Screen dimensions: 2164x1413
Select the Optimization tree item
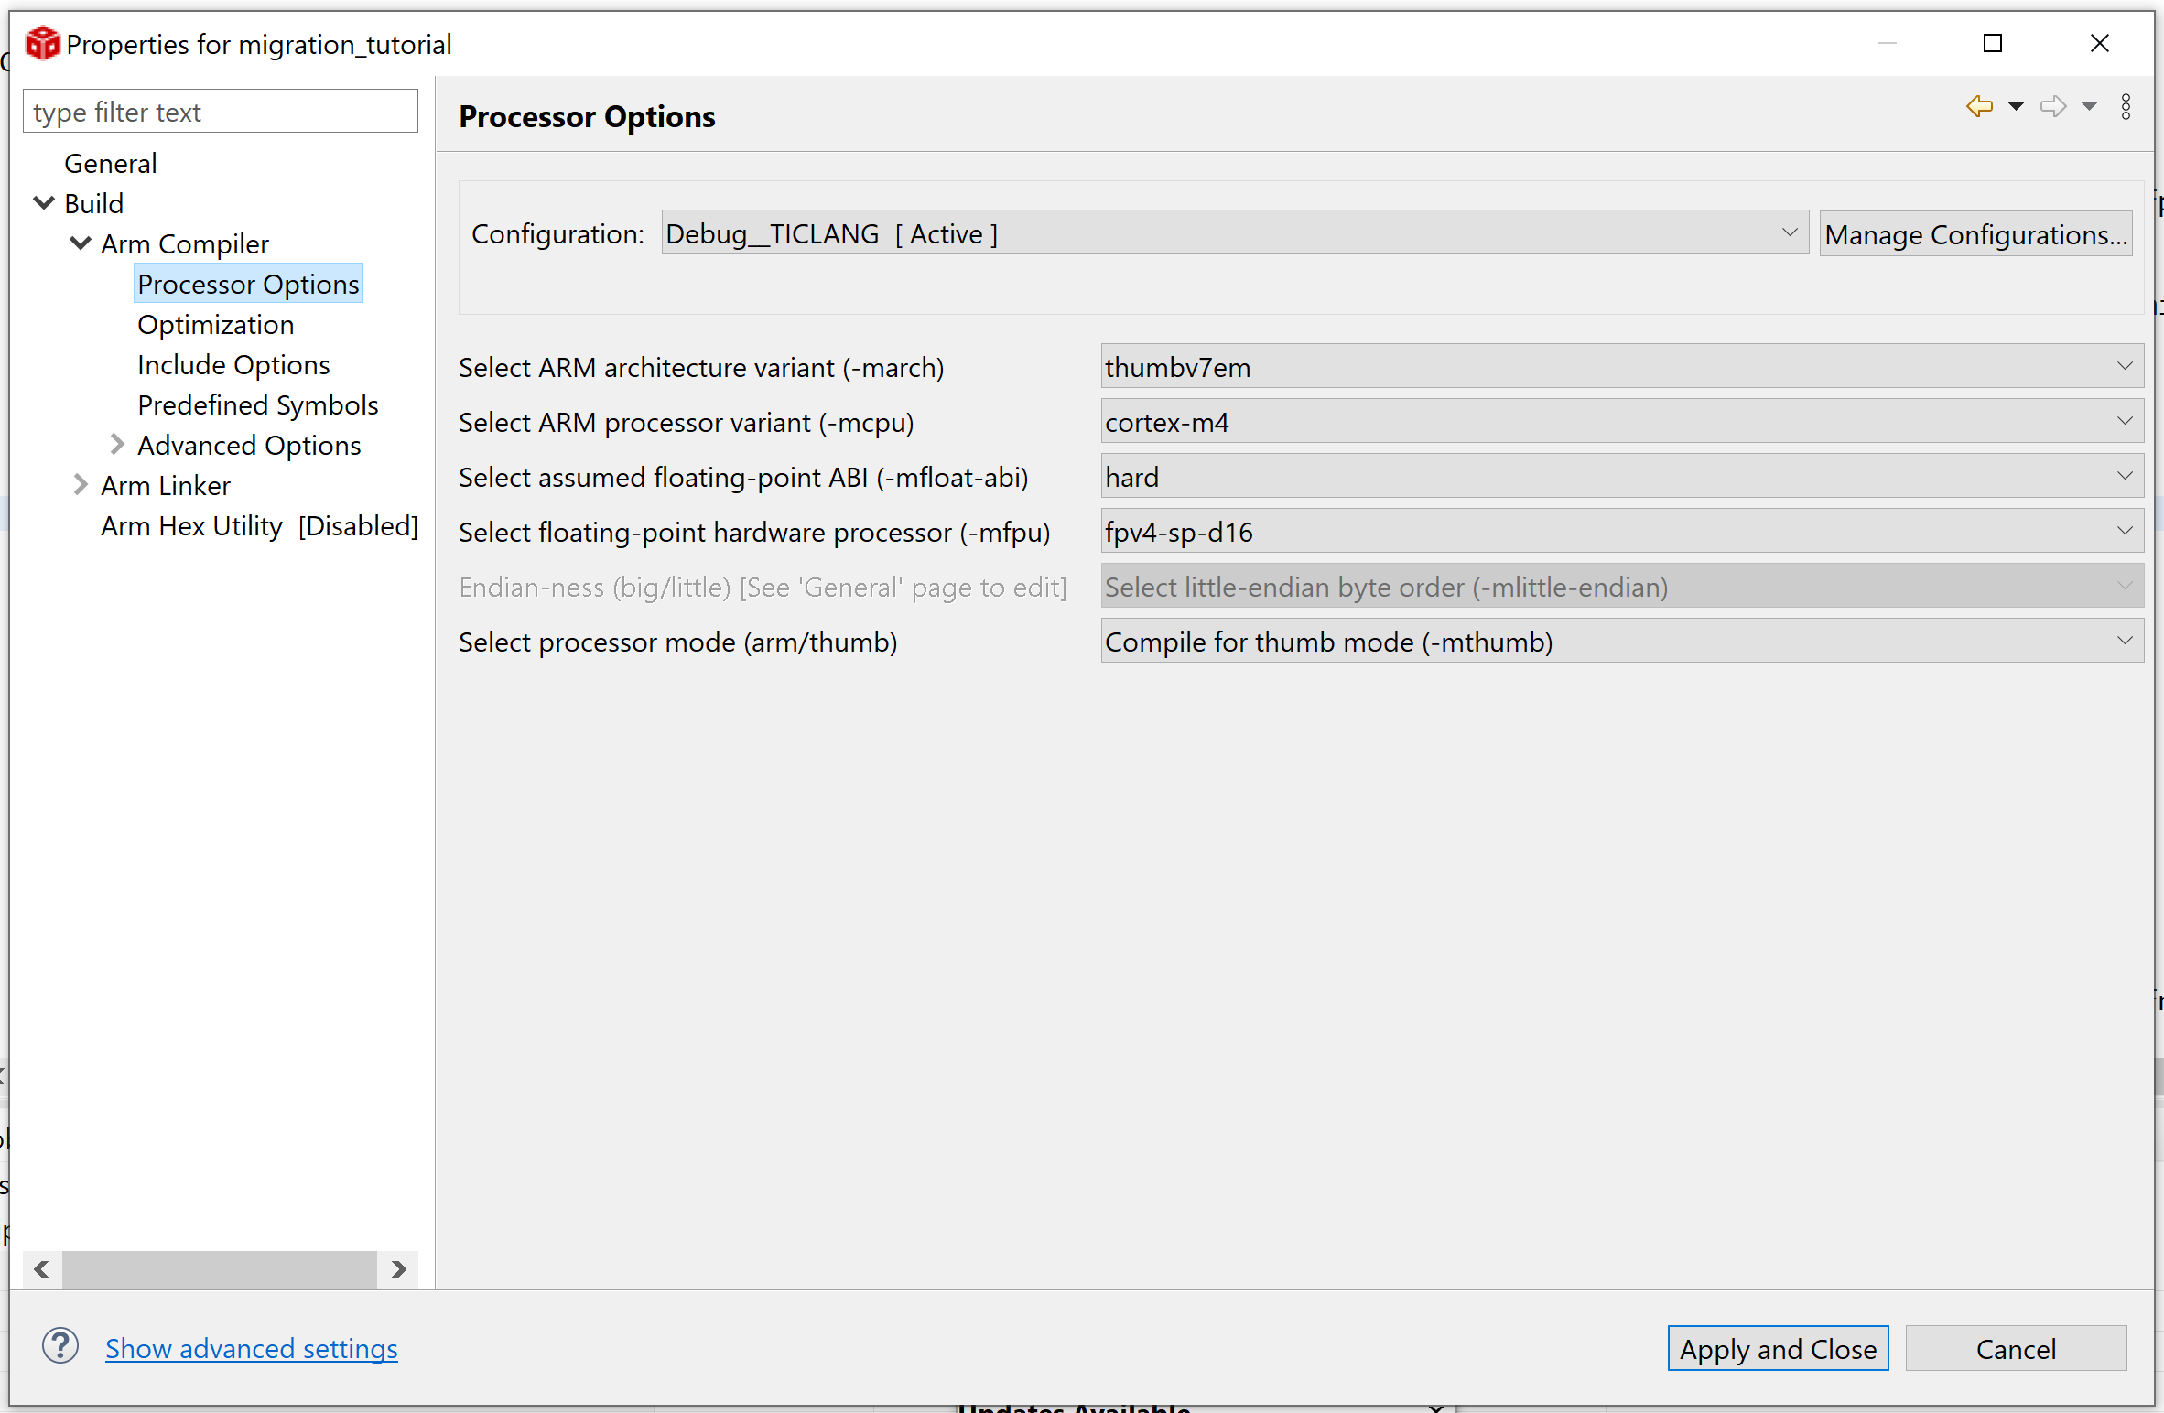click(x=215, y=325)
